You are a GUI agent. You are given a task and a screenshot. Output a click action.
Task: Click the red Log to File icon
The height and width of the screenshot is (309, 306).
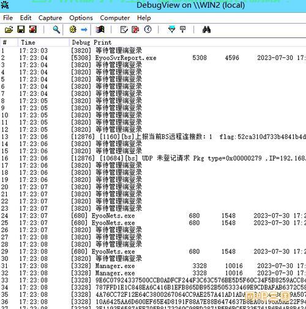(135, 30)
